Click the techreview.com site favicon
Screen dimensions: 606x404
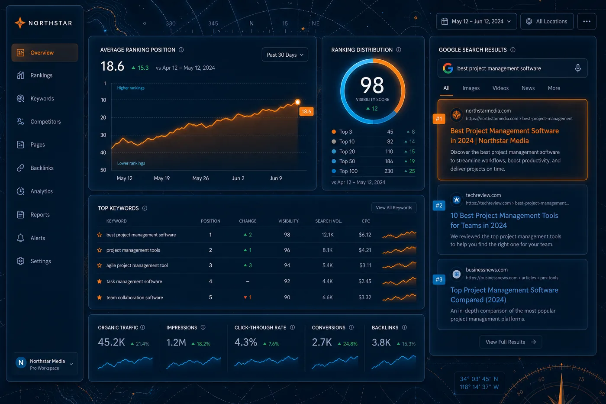tap(456, 200)
